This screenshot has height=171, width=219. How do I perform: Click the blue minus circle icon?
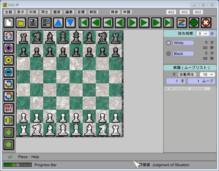tap(9, 72)
